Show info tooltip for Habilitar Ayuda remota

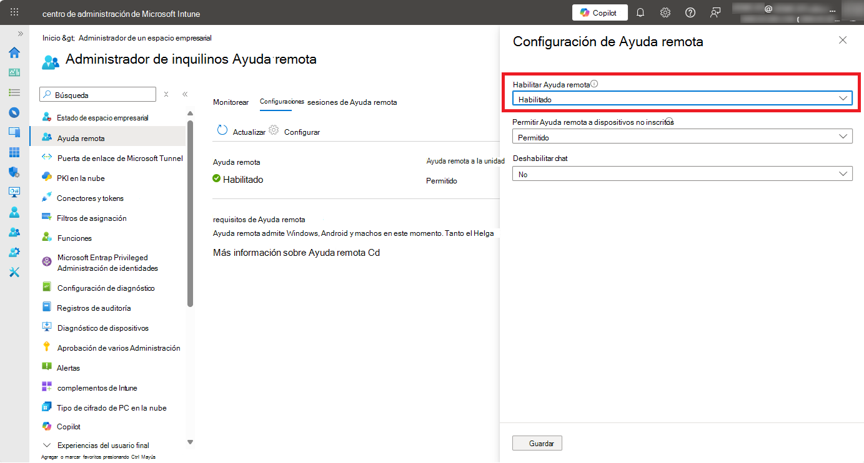(594, 84)
